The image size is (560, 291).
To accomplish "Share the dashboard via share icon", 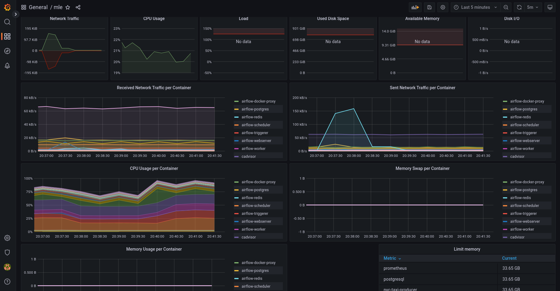I will tap(78, 7).
